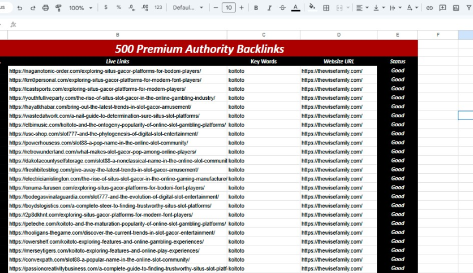Decrease decimal places
Image resolution: width=473 pixels, height=273 pixels.
(x=132, y=8)
